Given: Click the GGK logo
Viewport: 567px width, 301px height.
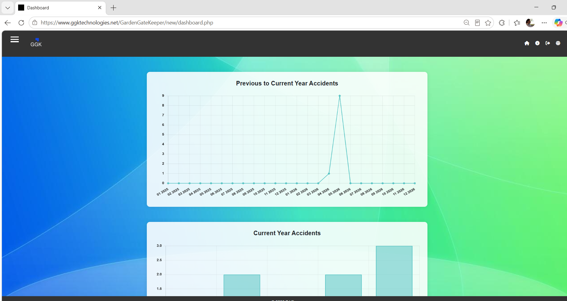Looking at the screenshot, I should tap(36, 43).
